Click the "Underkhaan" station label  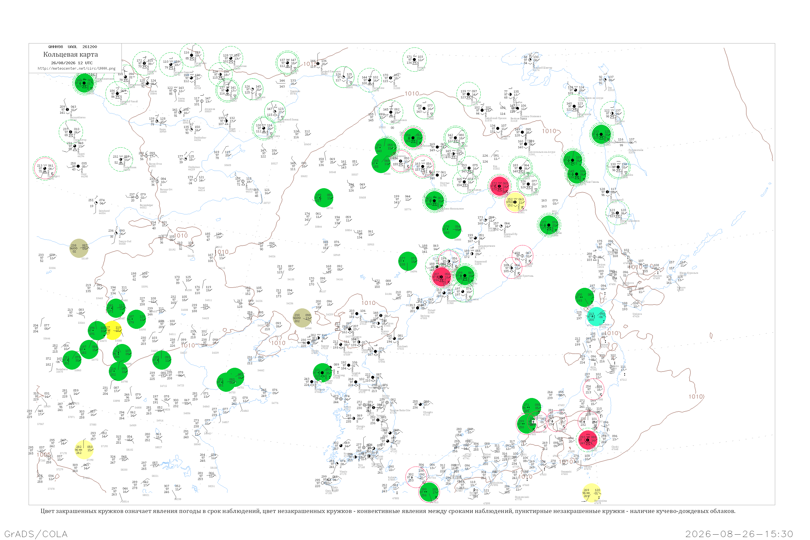[x=130, y=167]
